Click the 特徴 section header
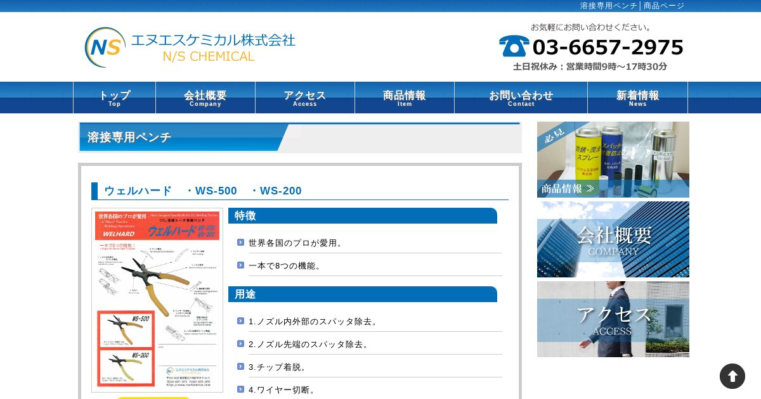Screen dimensions: 761x399 point(363,215)
